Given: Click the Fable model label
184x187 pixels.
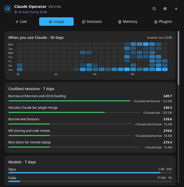Looking at the screenshot, I should pyautogui.click(x=12, y=178).
